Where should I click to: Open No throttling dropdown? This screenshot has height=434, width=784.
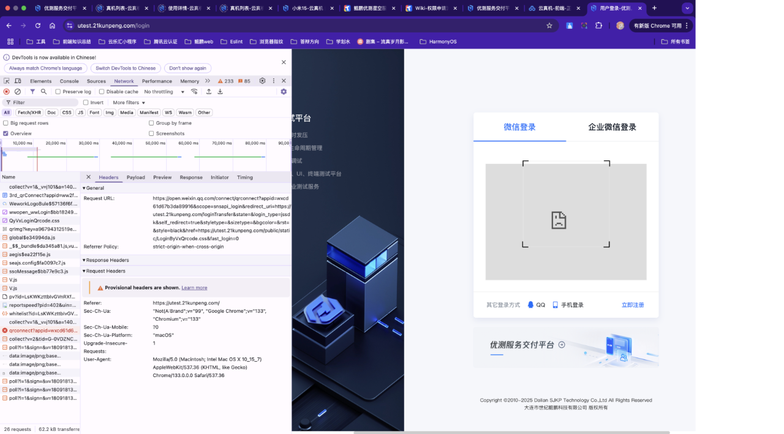[x=164, y=92]
